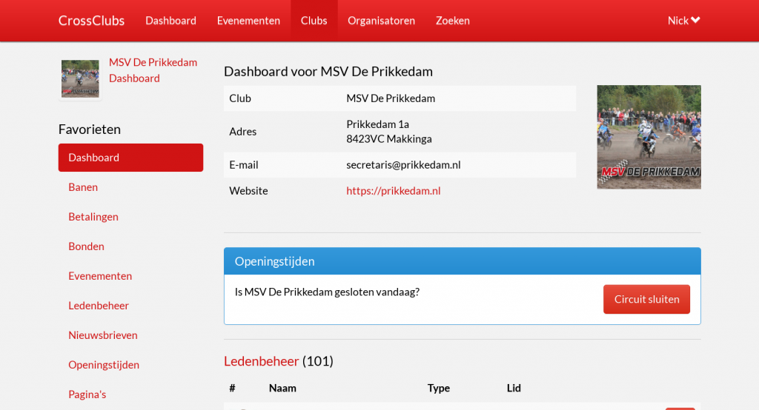This screenshot has width=759, height=410.
Task: Expand the Nick user dropdown
Action: coord(684,21)
